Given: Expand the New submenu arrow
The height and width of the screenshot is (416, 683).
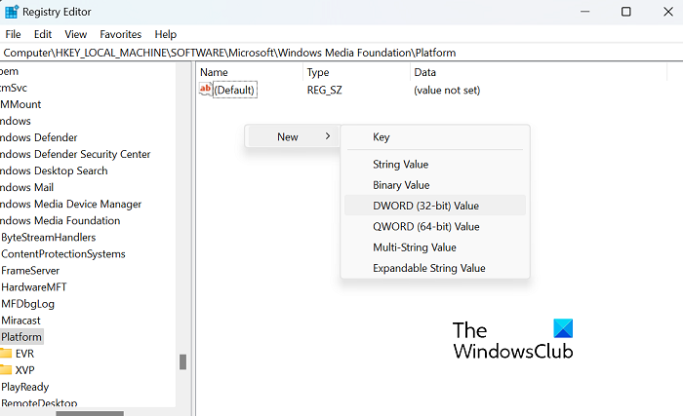Looking at the screenshot, I should tap(328, 136).
